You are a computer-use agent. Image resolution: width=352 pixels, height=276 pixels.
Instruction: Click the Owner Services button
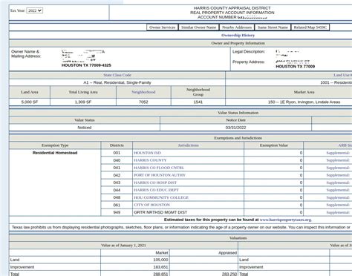click(162, 27)
